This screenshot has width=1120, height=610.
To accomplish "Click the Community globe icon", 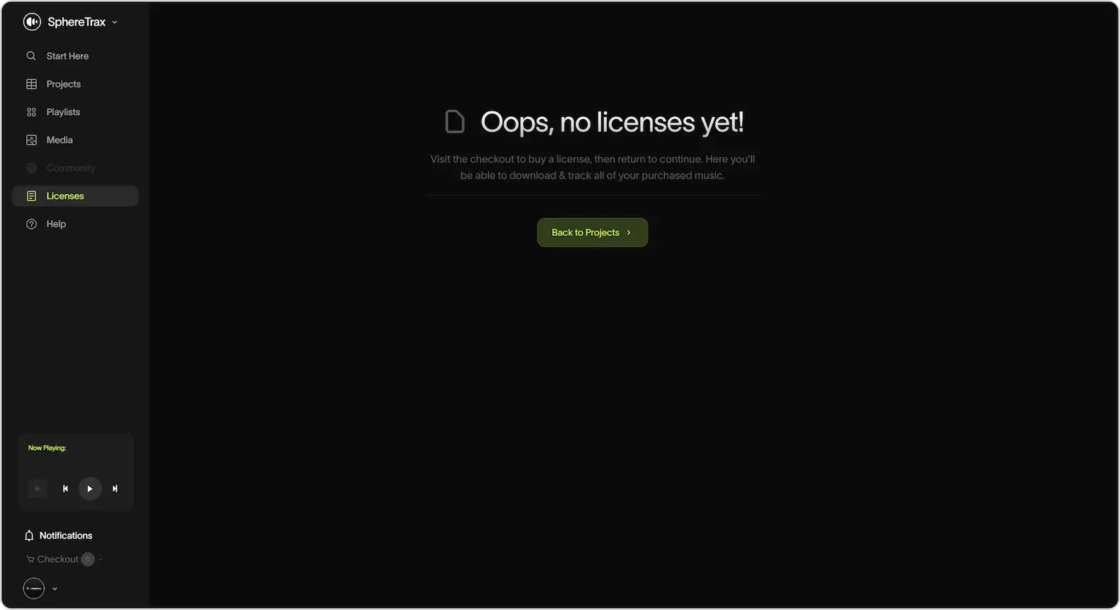I will click(x=31, y=168).
